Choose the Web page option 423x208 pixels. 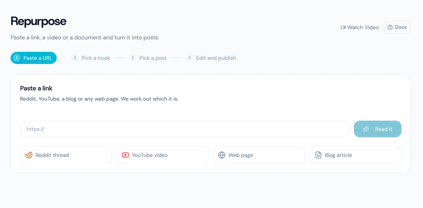(x=259, y=155)
